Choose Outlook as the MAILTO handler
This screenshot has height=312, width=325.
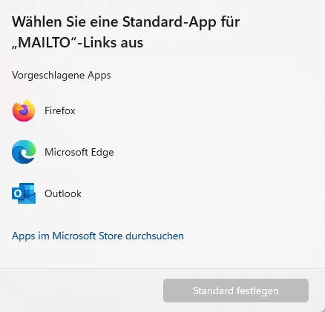point(161,193)
